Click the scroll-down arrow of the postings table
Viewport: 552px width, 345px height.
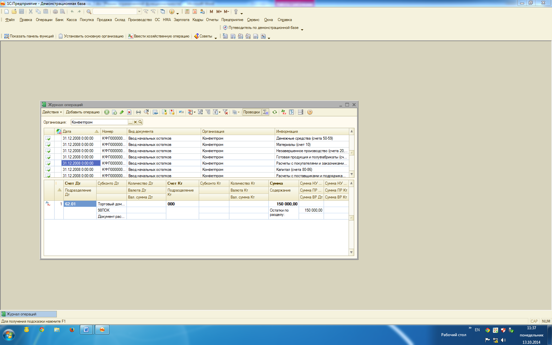coord(351,252)
